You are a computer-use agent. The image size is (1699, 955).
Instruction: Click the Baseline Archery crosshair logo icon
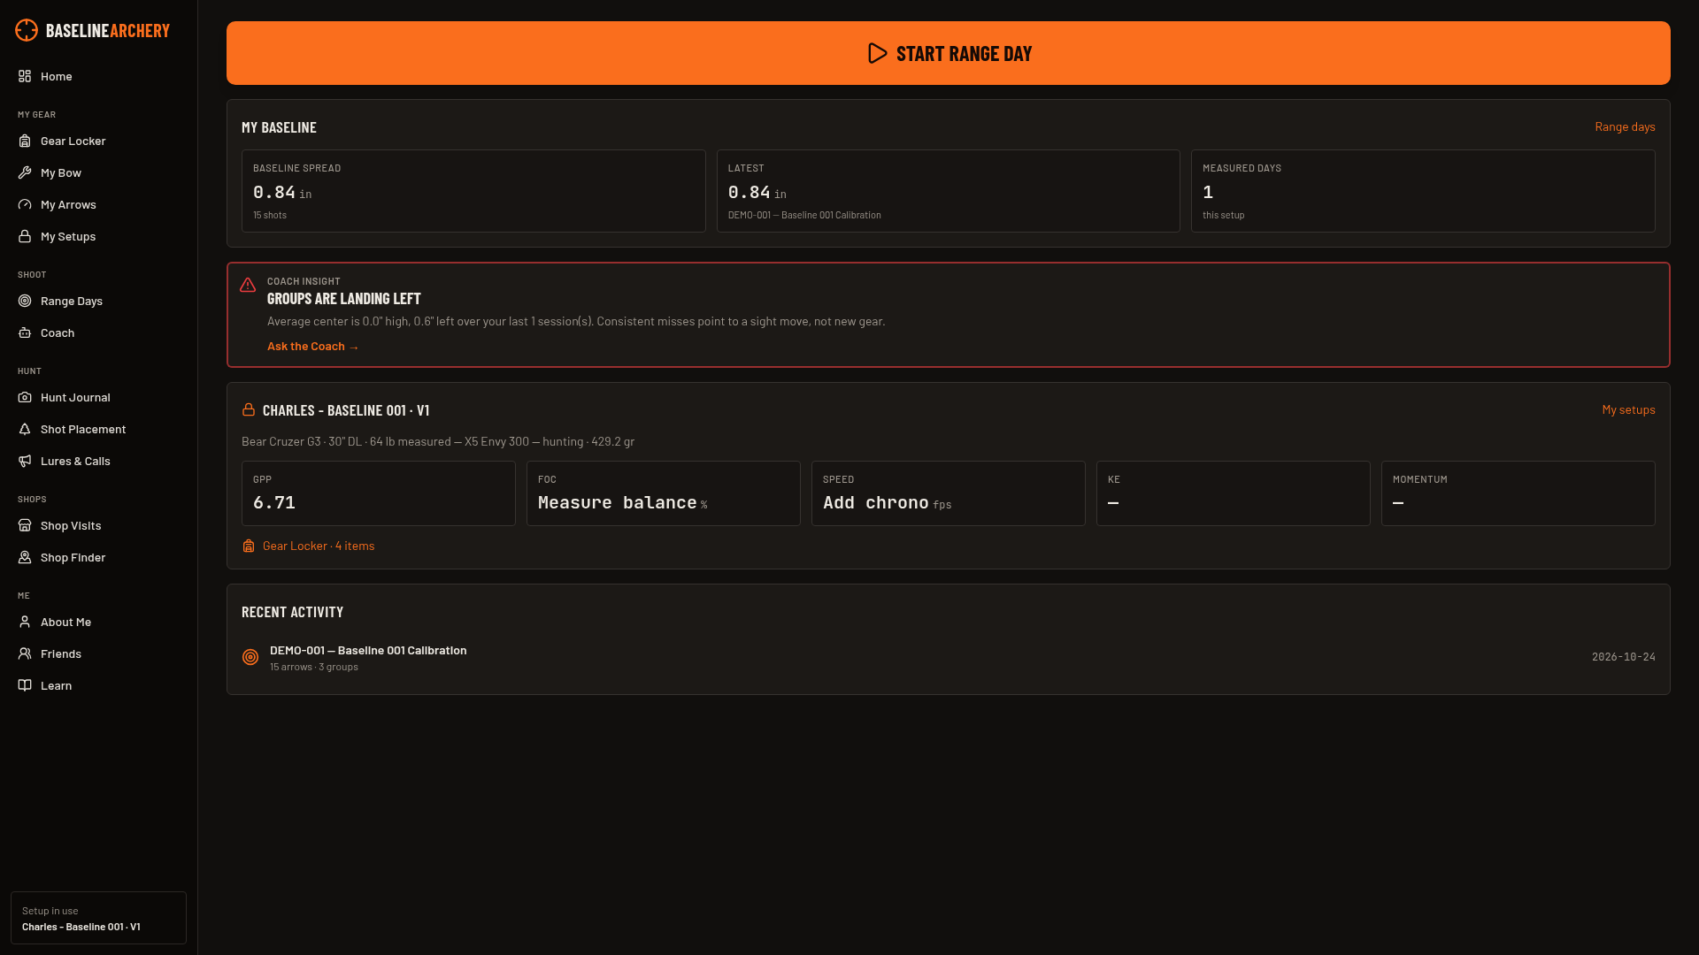(x=27, y=30)
